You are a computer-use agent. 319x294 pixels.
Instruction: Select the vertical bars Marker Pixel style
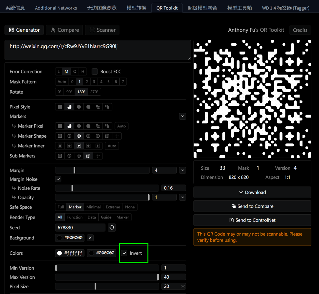(107, 126)
